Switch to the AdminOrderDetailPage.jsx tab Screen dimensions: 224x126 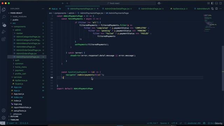pos(117,9)
